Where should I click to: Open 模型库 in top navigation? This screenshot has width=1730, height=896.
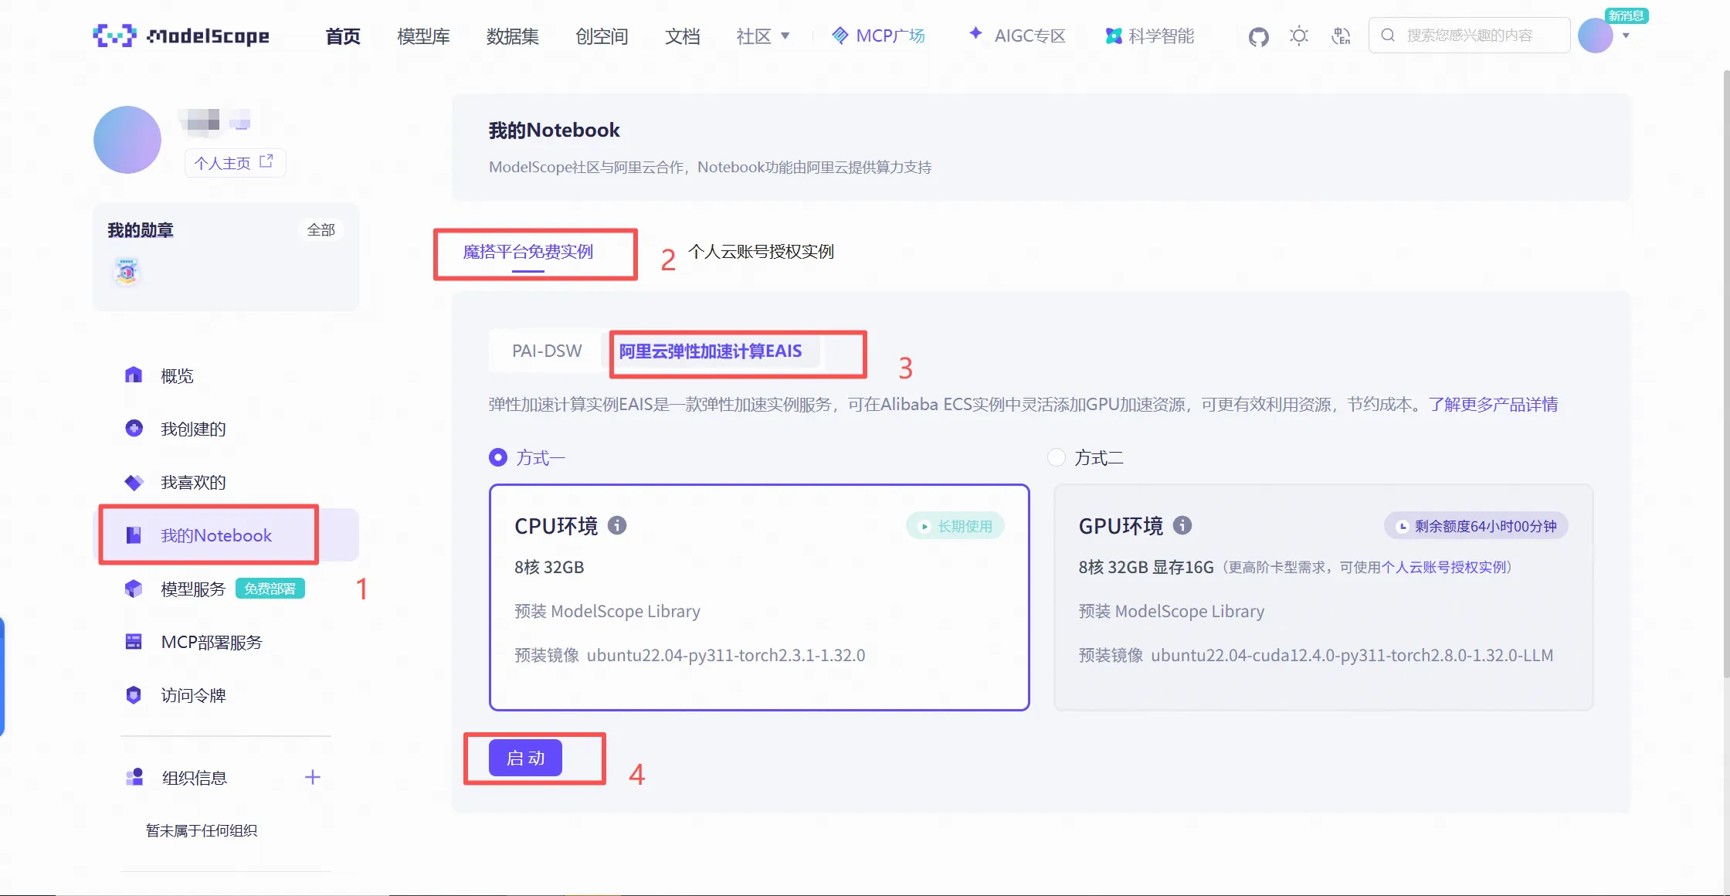point(423,36)
